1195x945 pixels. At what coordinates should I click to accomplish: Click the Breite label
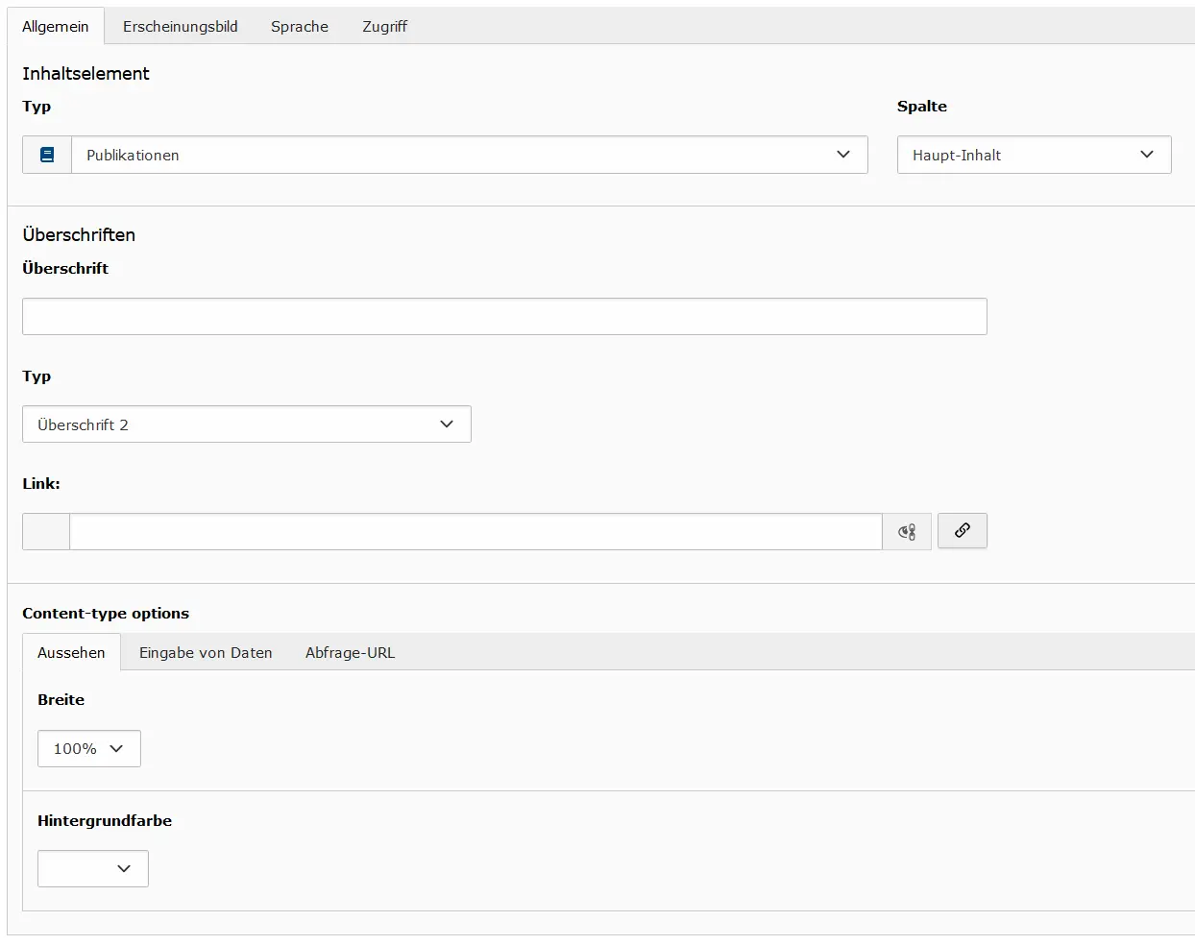pyautogui.click(x=61, y=699)
